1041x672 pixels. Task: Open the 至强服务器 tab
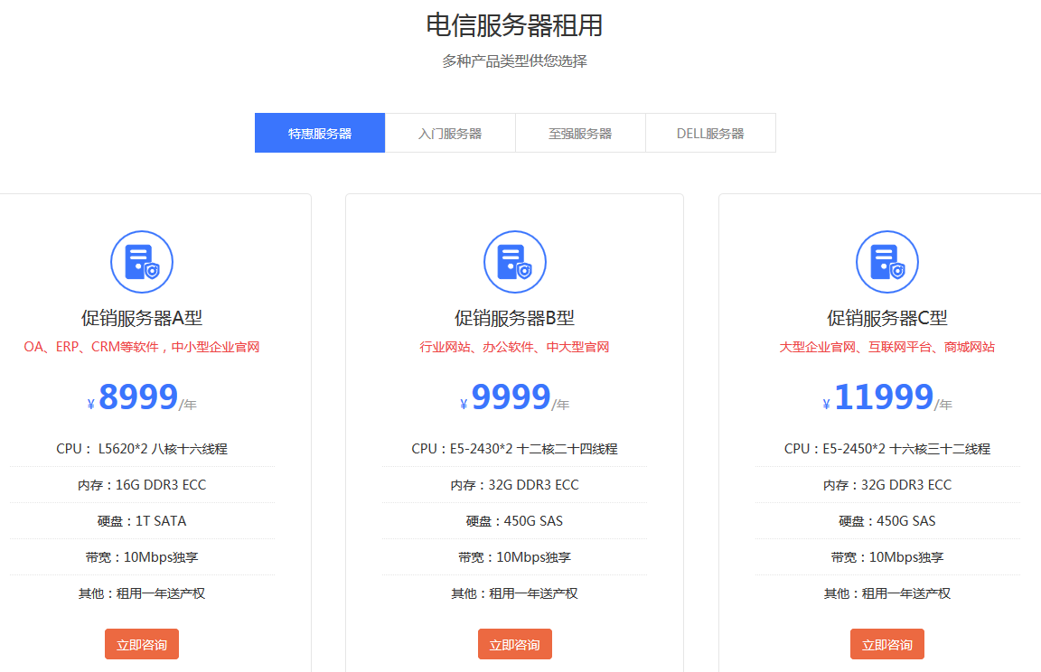point(580,134)
